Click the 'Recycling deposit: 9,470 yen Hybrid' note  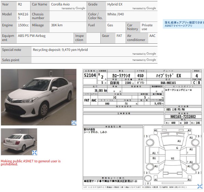pyautogui.click(x=60, y=50)
